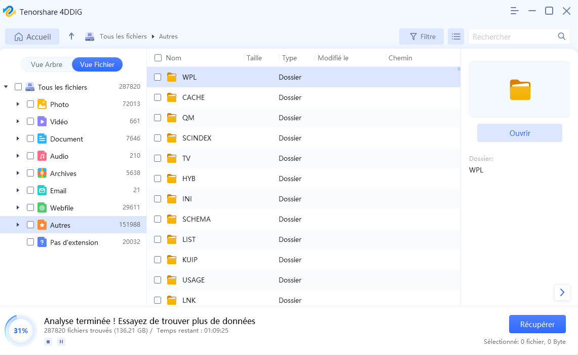Click the 31% scan progress circle
This screenshot has height=355, width=578.
pos(21,331)
